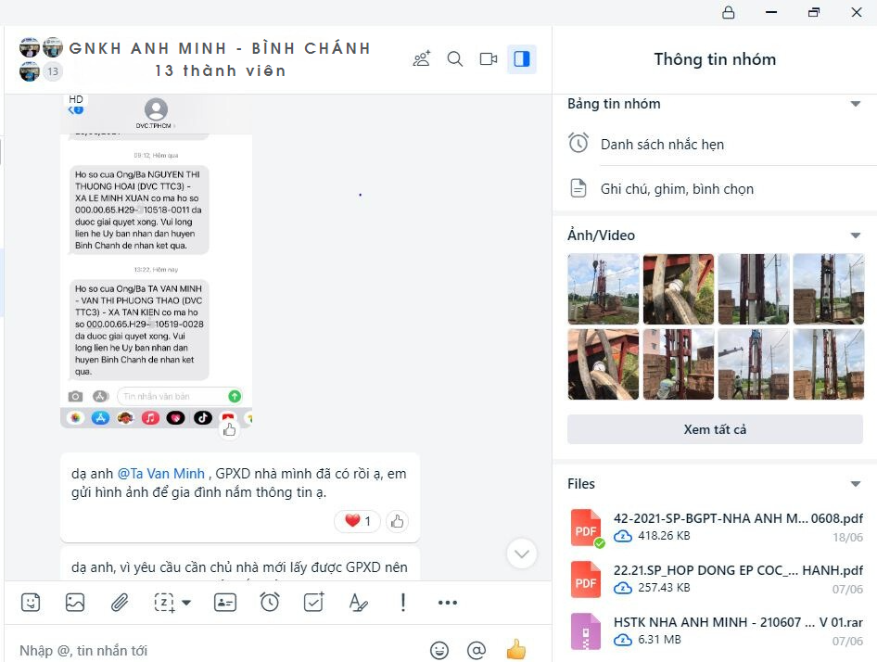Open the add member icon
The width and height of the screenshot is (877, 662).
pos(422,58)
